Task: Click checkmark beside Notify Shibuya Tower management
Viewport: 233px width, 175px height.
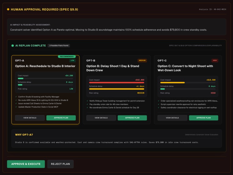Action: point(87,101)
